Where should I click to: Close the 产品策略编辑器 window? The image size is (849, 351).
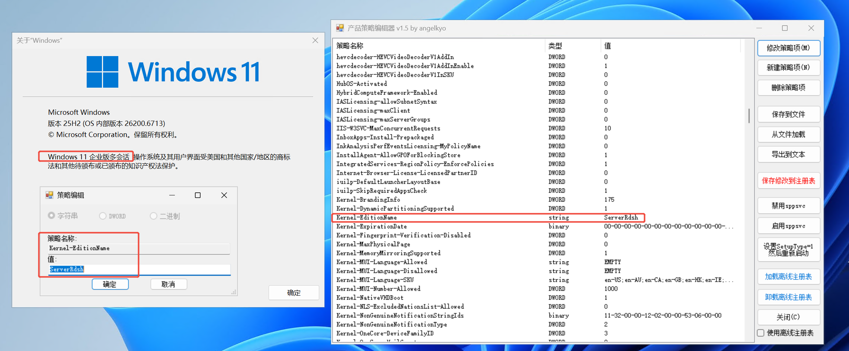pyautogui.click(x=811, y=28)
